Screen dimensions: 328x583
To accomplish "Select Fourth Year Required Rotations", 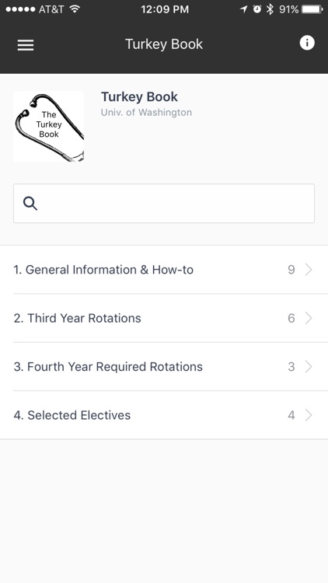I will tap(164, 367).
